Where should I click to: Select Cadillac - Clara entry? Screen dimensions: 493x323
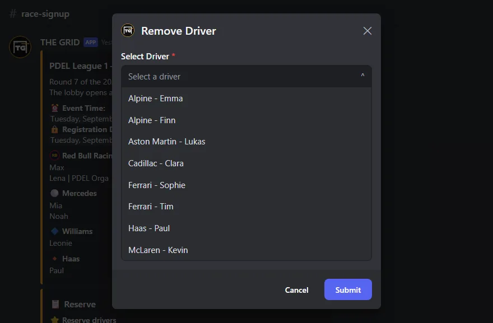tap(246, 163)
